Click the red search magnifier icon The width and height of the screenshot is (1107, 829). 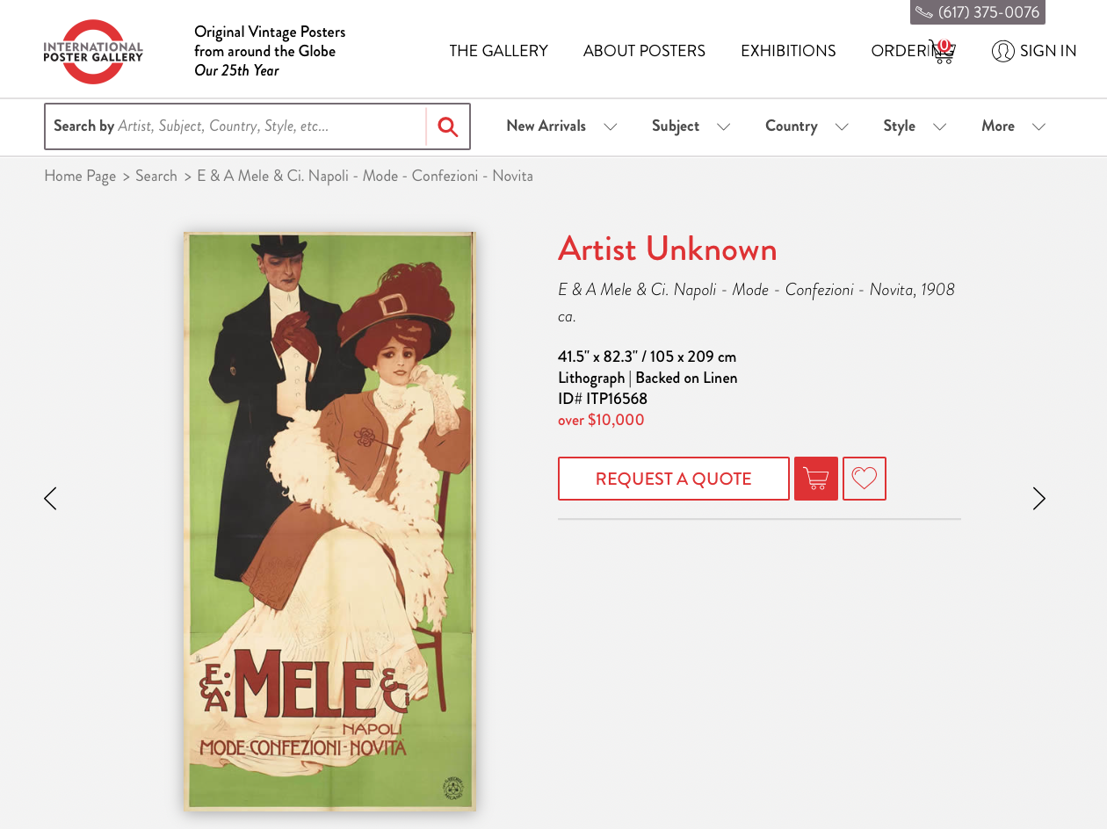coord(448,126)
